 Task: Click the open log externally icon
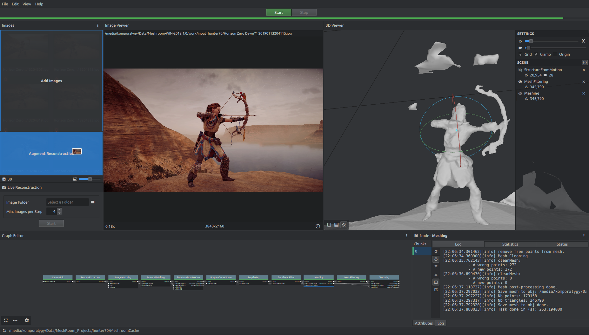(436, 290)
